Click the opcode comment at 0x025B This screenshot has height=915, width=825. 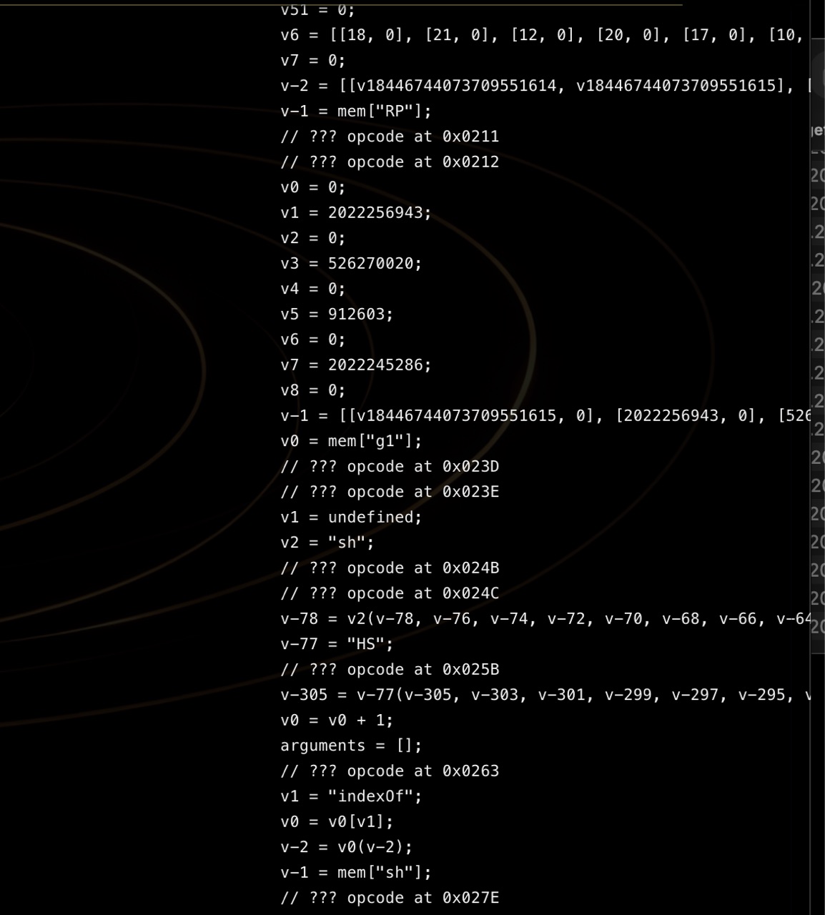click(x=390, y=670)
